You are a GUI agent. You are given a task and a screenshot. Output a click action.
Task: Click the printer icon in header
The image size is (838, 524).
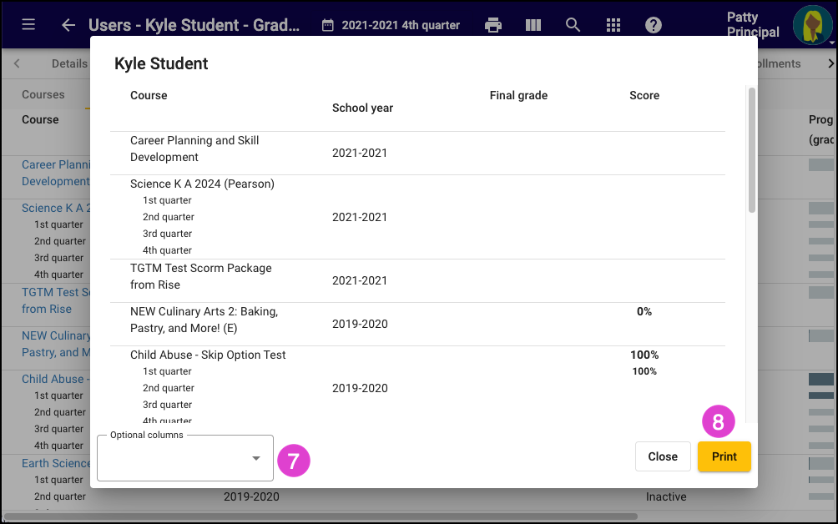(492, 24)
